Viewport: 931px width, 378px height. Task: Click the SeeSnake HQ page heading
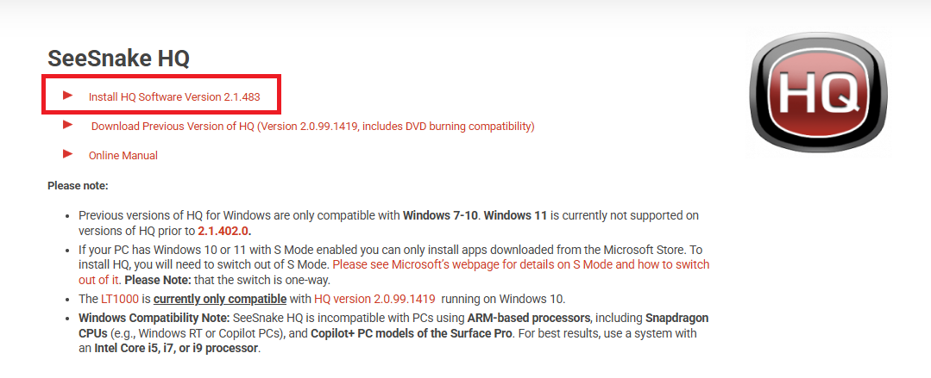click(x=118, y=59)
